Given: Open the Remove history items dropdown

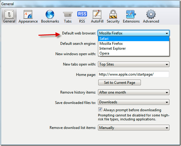Looking at the screenshot, I should [x=134, y=92].
